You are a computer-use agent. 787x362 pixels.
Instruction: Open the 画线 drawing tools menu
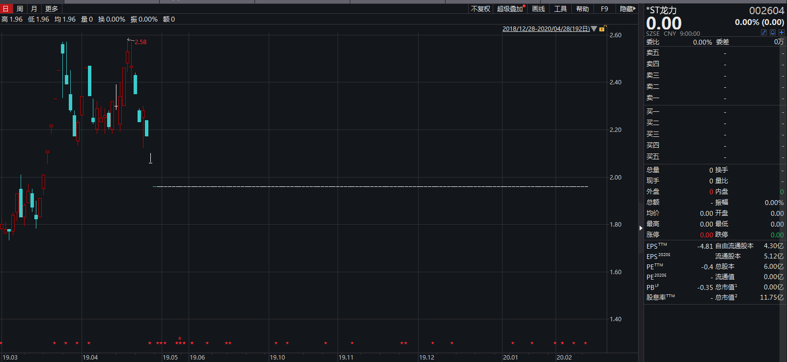(x=538, y=9)
